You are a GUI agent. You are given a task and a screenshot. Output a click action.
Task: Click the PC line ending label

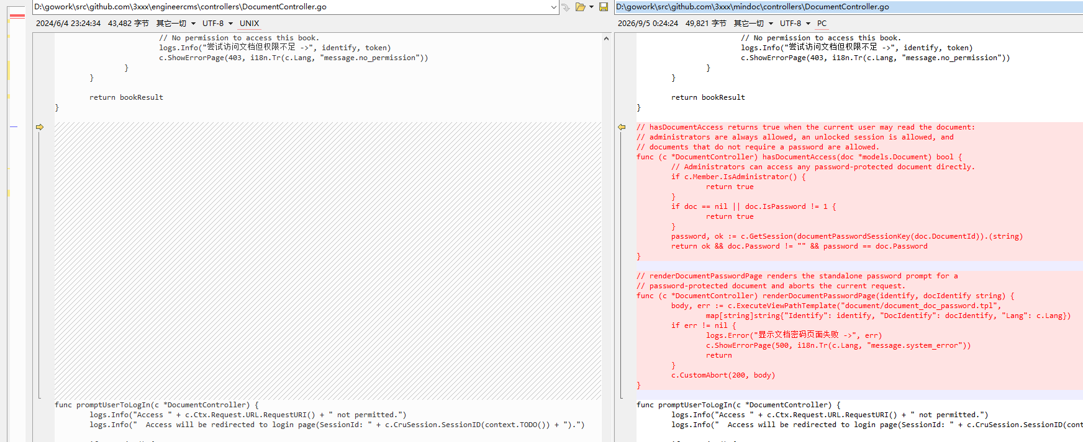pyautogui.click(x=822, y=24)
